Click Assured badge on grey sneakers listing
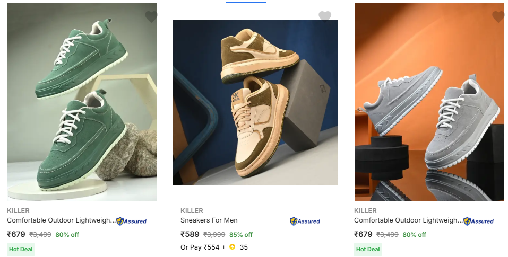Screen dimensions: 508x257 (x=478, y=221)
